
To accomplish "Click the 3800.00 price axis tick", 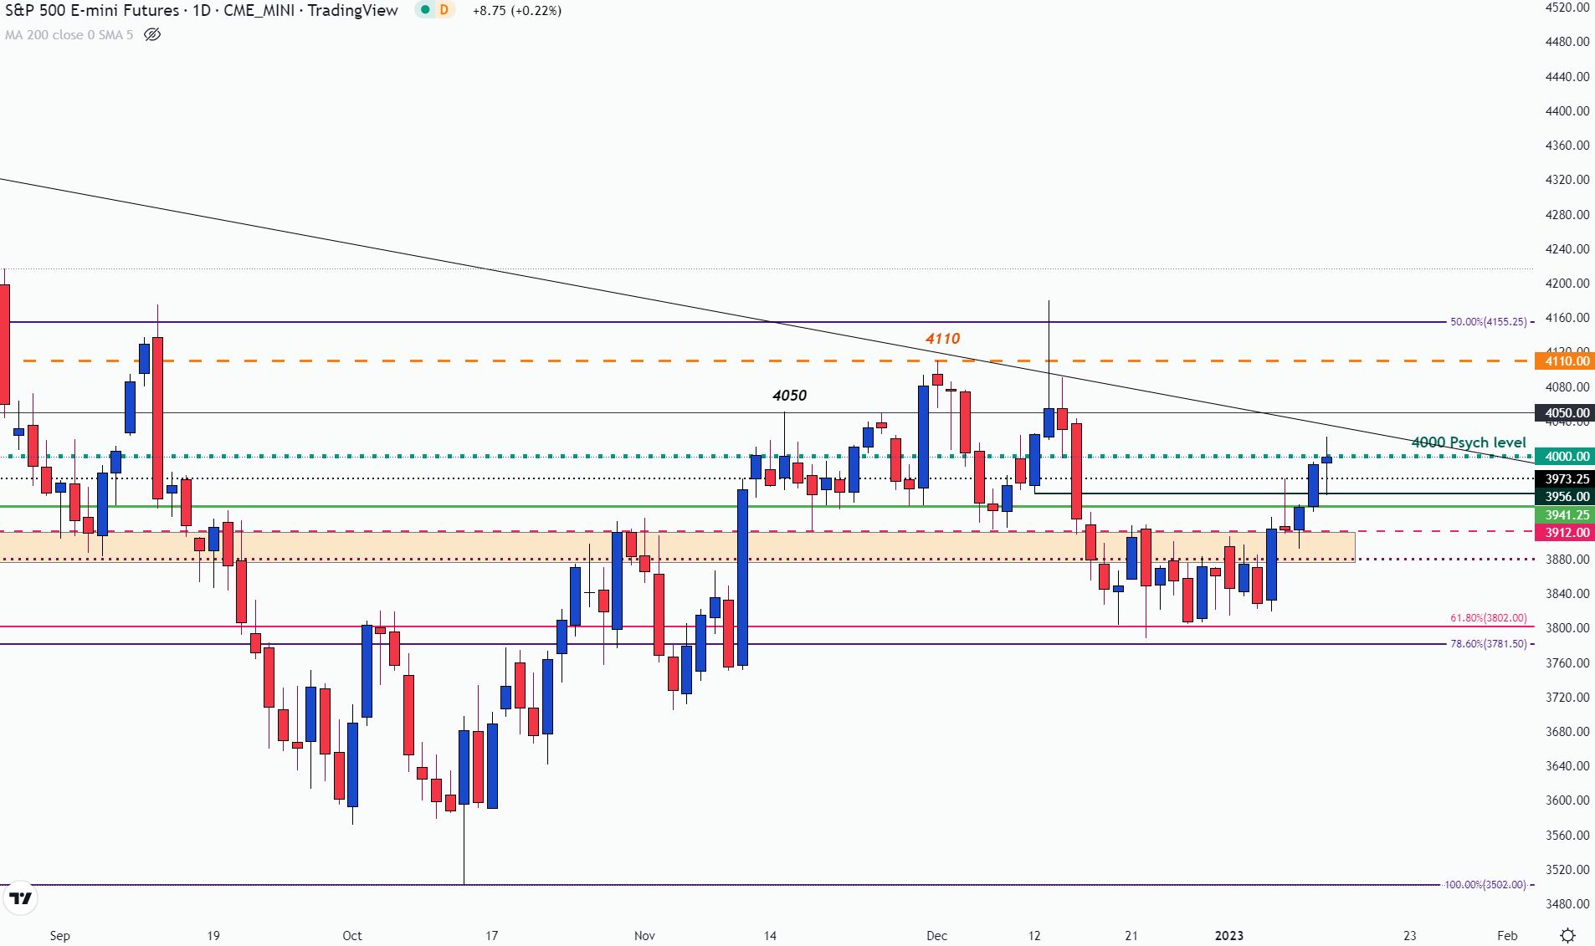I will coord(1567,628).
